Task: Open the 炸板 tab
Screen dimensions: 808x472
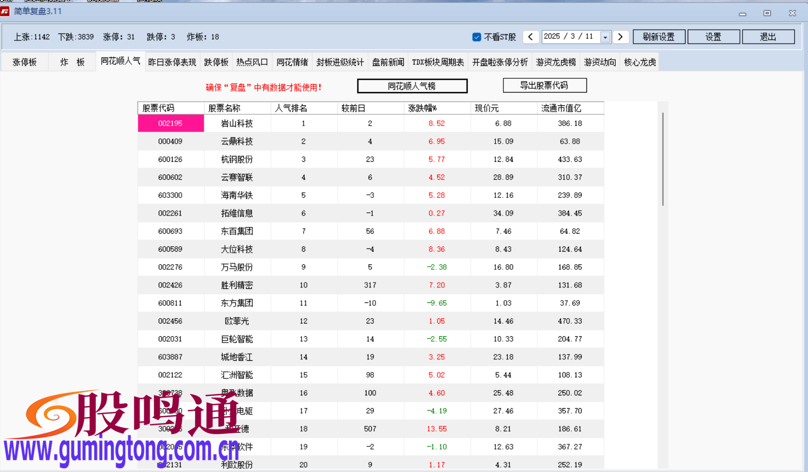Action: pos(71,61)
